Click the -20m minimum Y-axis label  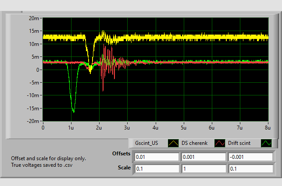pos(34,121)
